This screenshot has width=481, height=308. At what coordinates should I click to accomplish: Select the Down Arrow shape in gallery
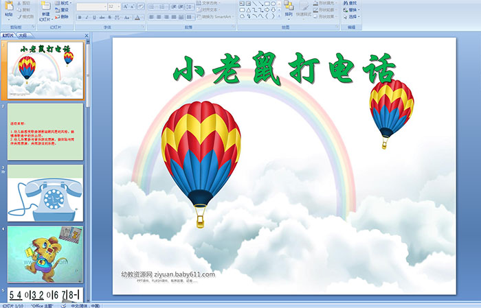[273, 10]
